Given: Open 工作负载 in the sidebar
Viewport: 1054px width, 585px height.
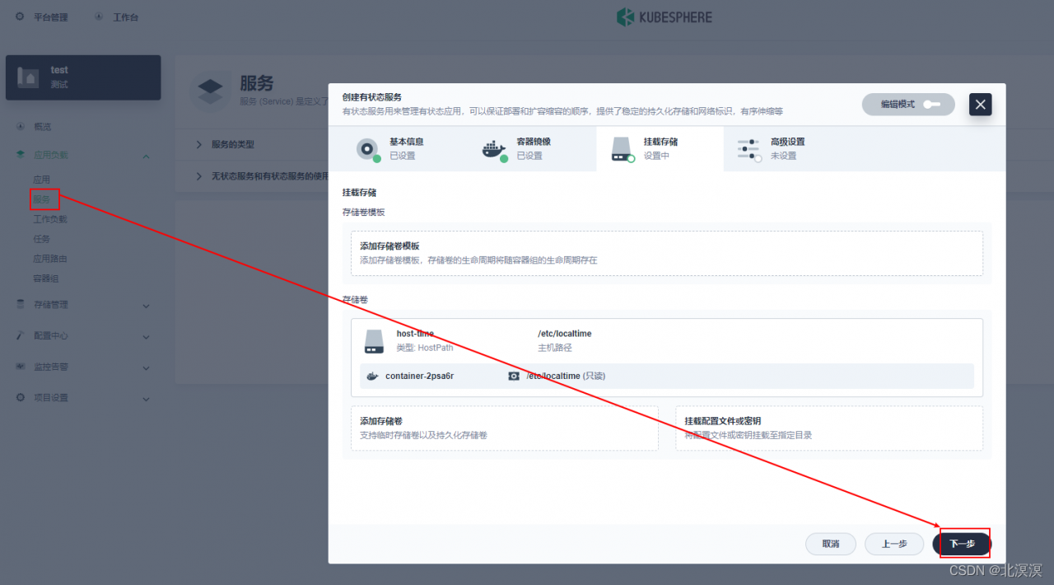Looking at the screenshot, I should (x=50, y=219).
